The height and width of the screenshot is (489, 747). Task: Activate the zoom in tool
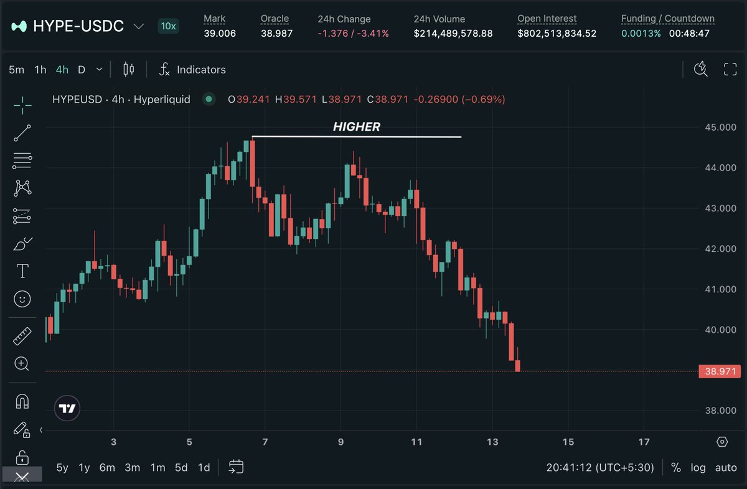tap(22, 364)
